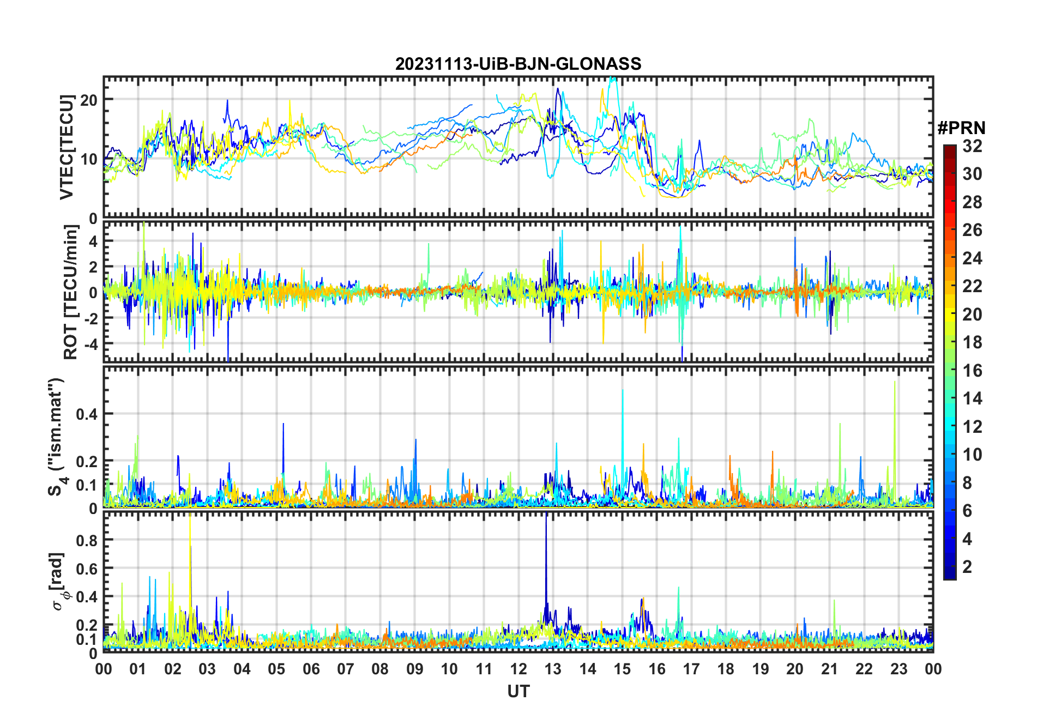The height and width of the screenshot is (725, 1037).
Task: Click the colorbar at PRN 2 dark blue
Action: [x=950, y=567]
